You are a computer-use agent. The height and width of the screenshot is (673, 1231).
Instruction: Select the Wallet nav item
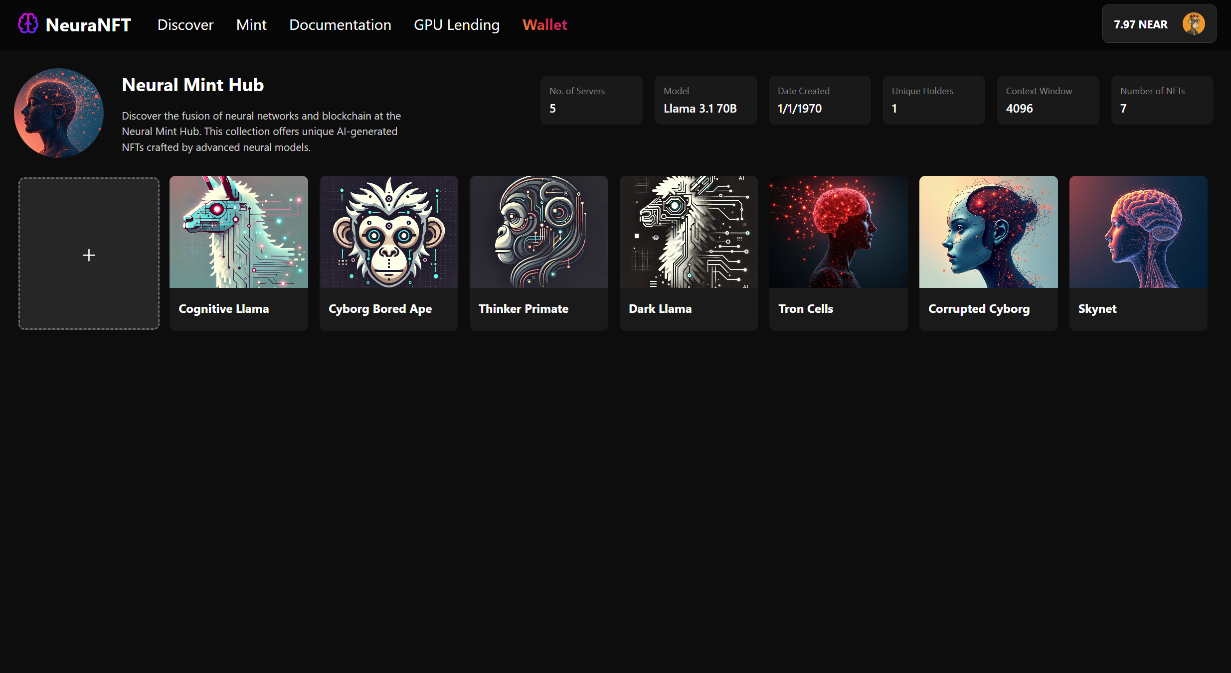(x=544, y=25)
